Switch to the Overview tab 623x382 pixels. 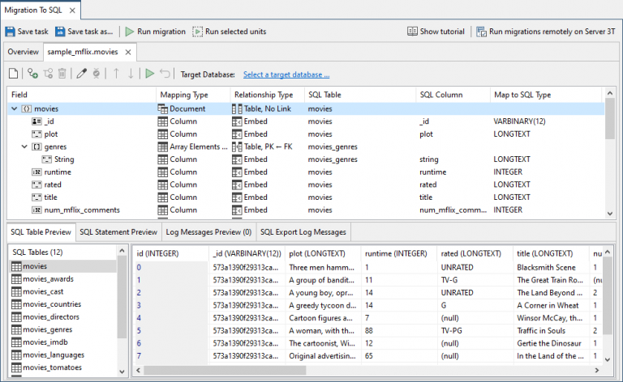pos(23,52)
